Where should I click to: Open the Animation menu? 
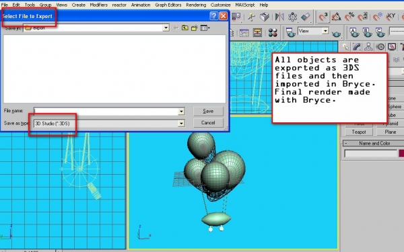point(141,5)
